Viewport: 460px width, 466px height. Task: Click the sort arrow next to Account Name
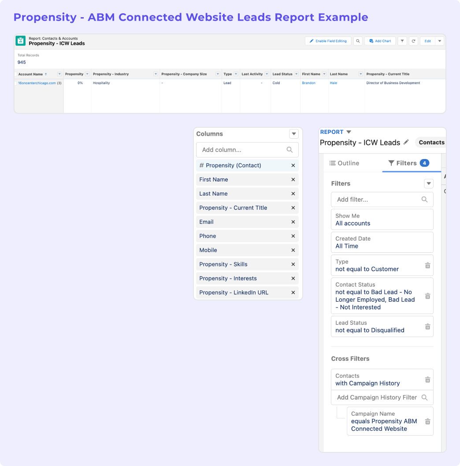[46, 74]
